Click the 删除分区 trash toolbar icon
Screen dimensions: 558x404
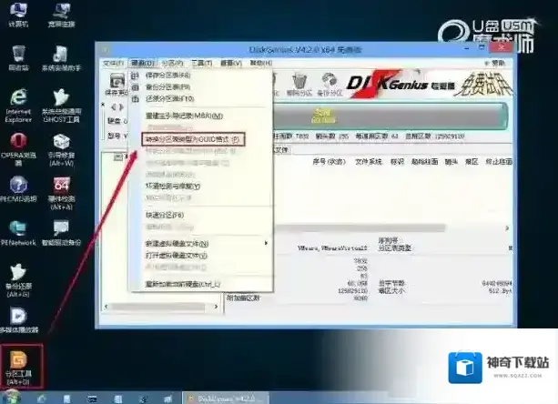299,82
